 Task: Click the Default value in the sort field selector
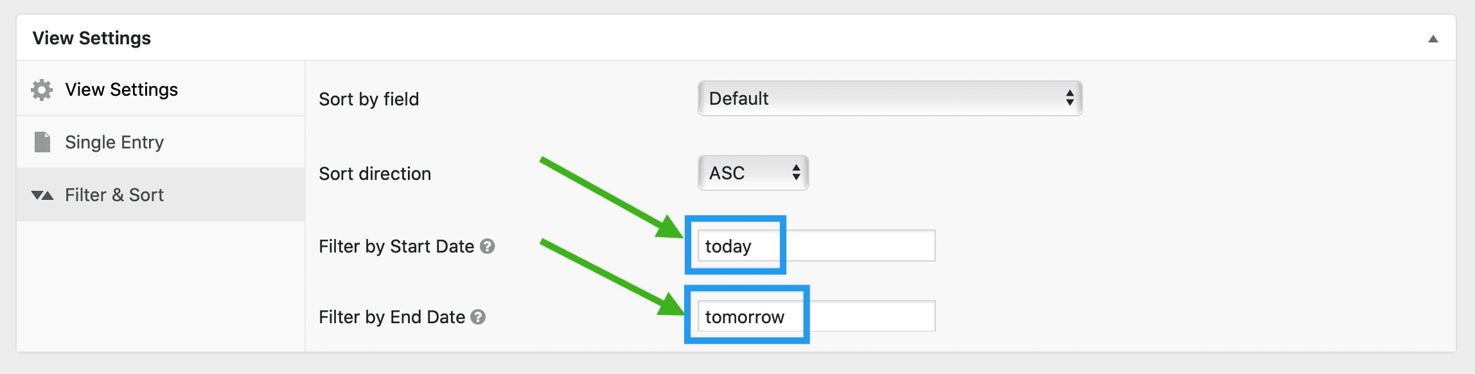[737, 98]
